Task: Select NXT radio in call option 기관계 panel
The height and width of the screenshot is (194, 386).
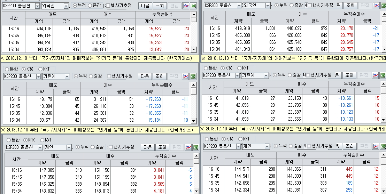Action: (41, 69)
